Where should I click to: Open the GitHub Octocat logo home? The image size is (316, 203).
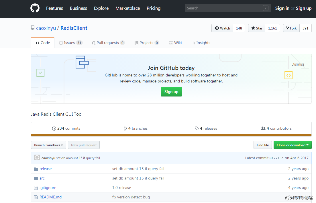pos(35,8)
